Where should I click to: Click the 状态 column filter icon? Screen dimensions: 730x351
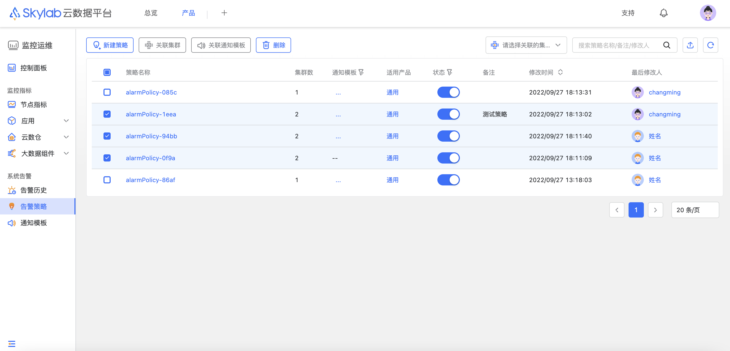point(449,72)
